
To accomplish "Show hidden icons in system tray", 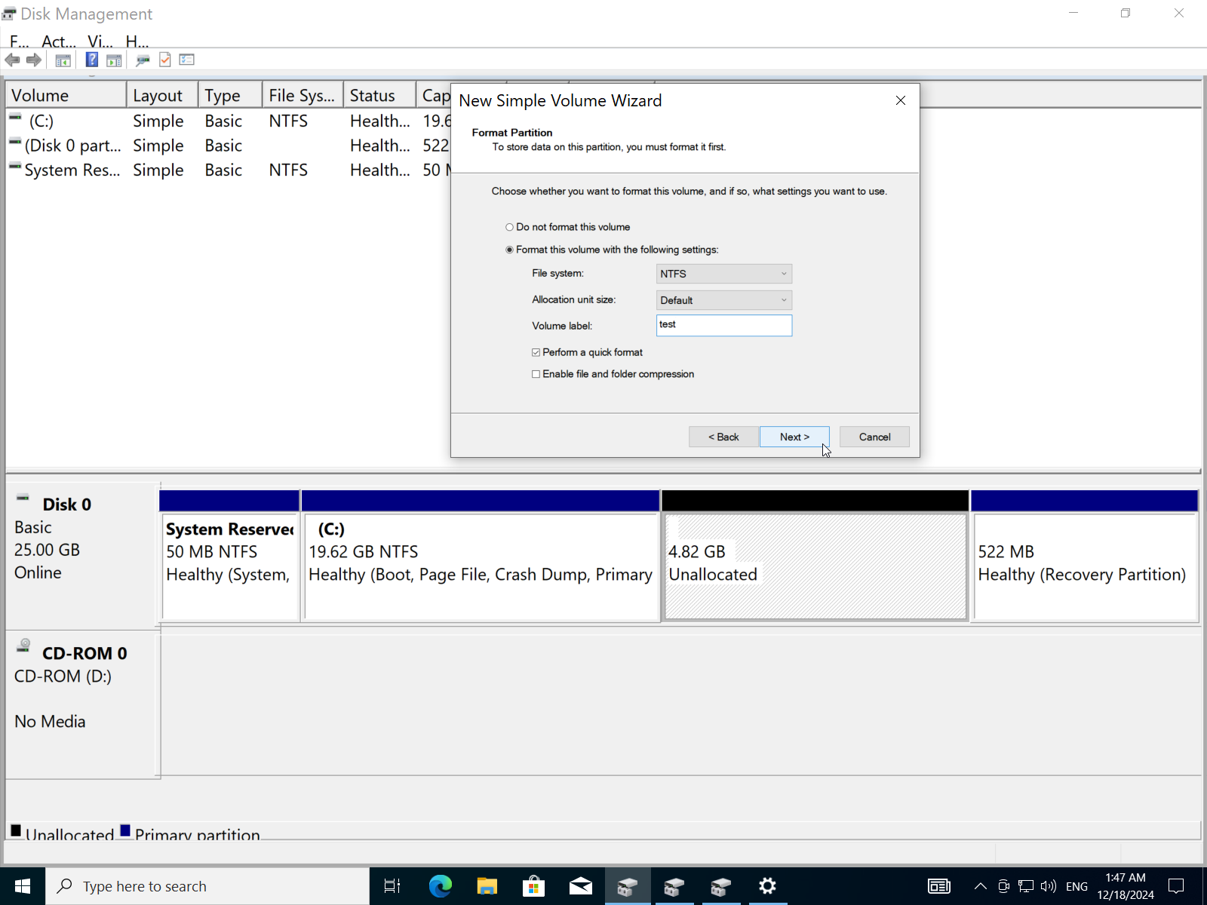I will point(980,886).
